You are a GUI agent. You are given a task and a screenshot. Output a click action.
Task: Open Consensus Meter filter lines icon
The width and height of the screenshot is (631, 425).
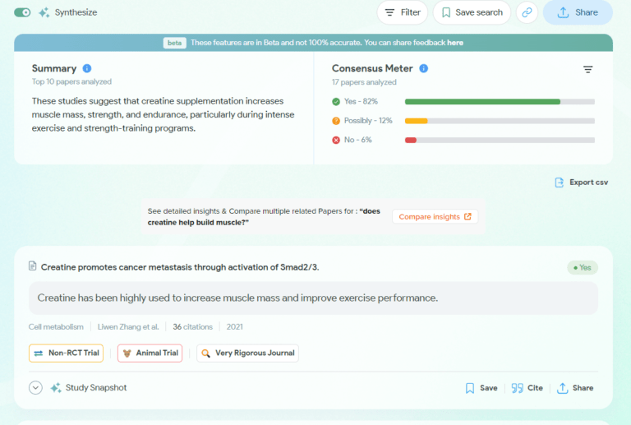tap(587, 70)
